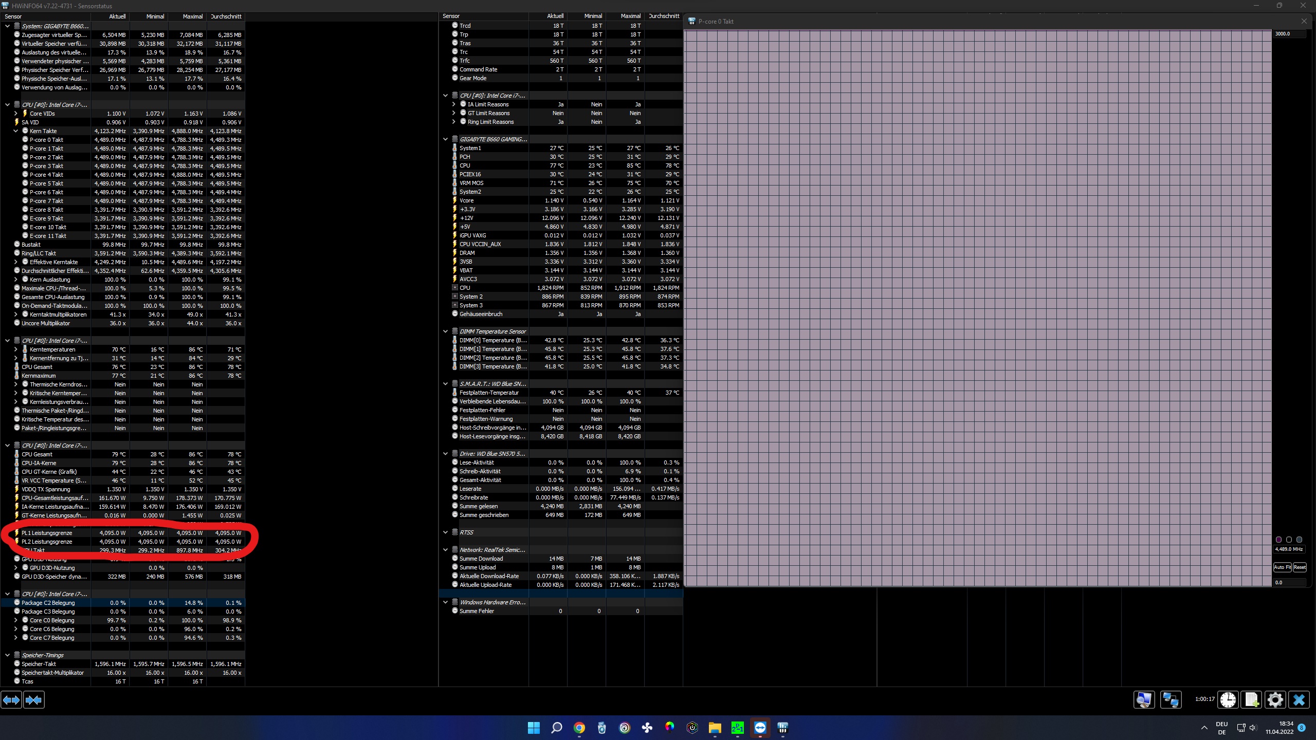The height and width of the screenshot is (740, 1316).
Task: Expand the IA Limit Reasons entry
Action: [x=454, y=104]
